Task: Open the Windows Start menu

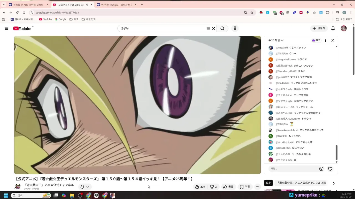Action: [6, 195]
